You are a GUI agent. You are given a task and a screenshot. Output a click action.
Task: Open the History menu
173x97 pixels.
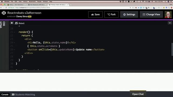(25, 2)
